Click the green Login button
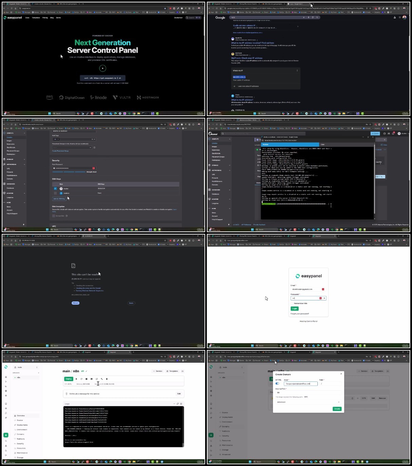This screenshot has width=412, height=466. (294, 309)
